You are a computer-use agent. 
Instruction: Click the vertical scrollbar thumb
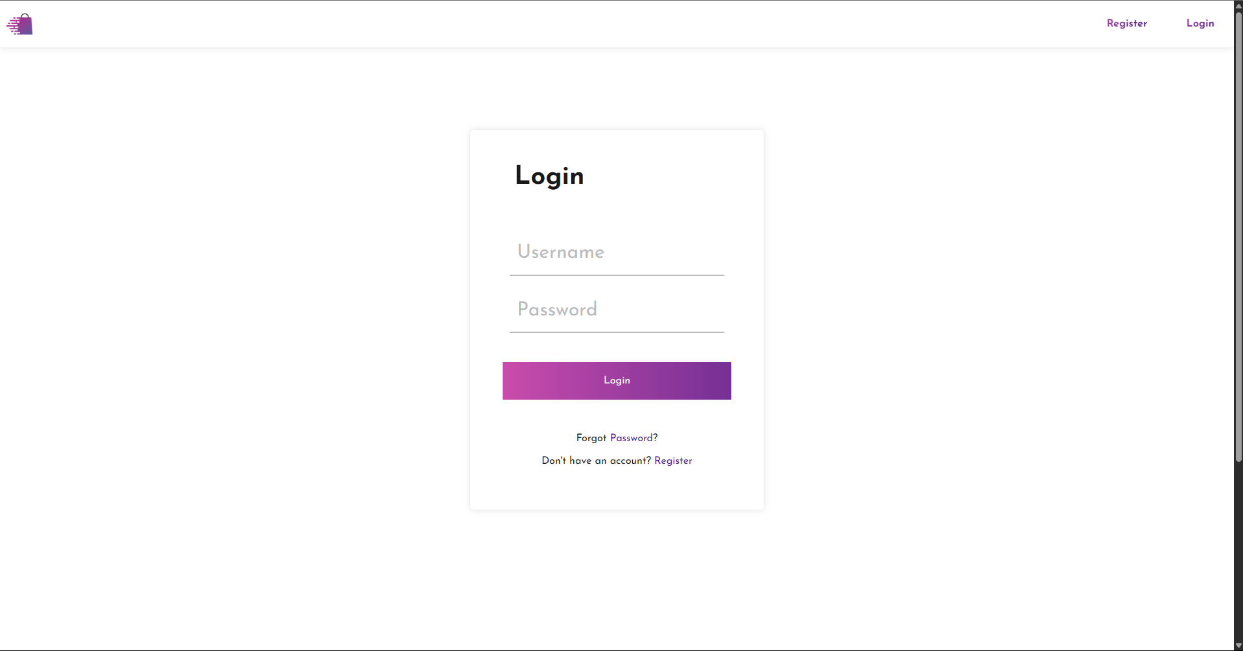pos(1238,236)
